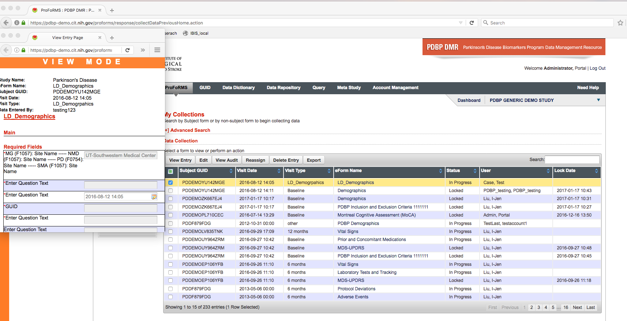Viewport: 627px width, 321px height.
Task: Click the Delete Entry button
Action: 286,160
